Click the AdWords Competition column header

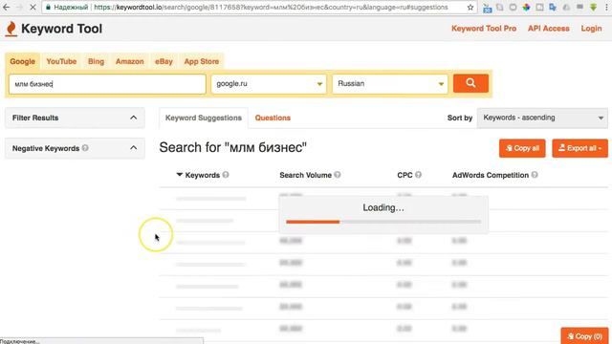point(491,175)
